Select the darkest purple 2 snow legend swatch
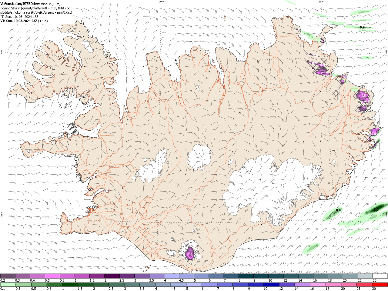388x291 pixels. point(112,276)
